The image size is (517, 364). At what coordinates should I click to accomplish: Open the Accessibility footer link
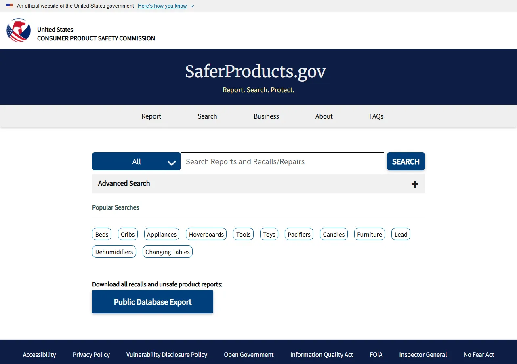point(39,354)
